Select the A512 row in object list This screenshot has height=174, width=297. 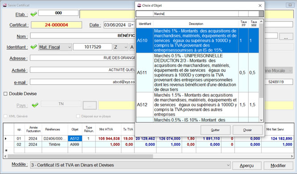198,105
